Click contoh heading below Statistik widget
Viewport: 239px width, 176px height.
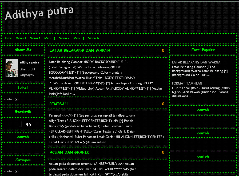(x=23, y=137)
